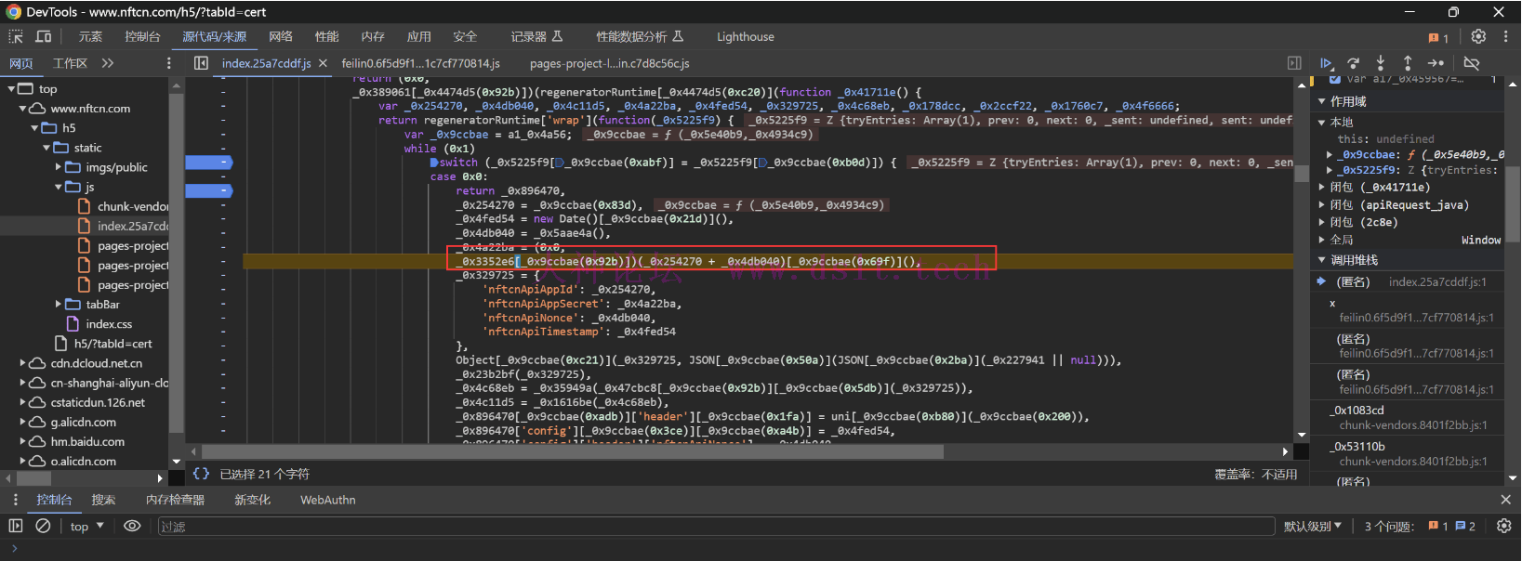Select the 工作区 navigator tab
1522x561 pixels.
70,63
